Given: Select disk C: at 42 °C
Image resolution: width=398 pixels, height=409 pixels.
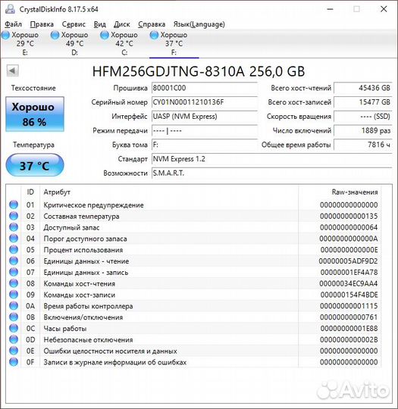Looking at the screenshot, I should [x=120, y=43].
